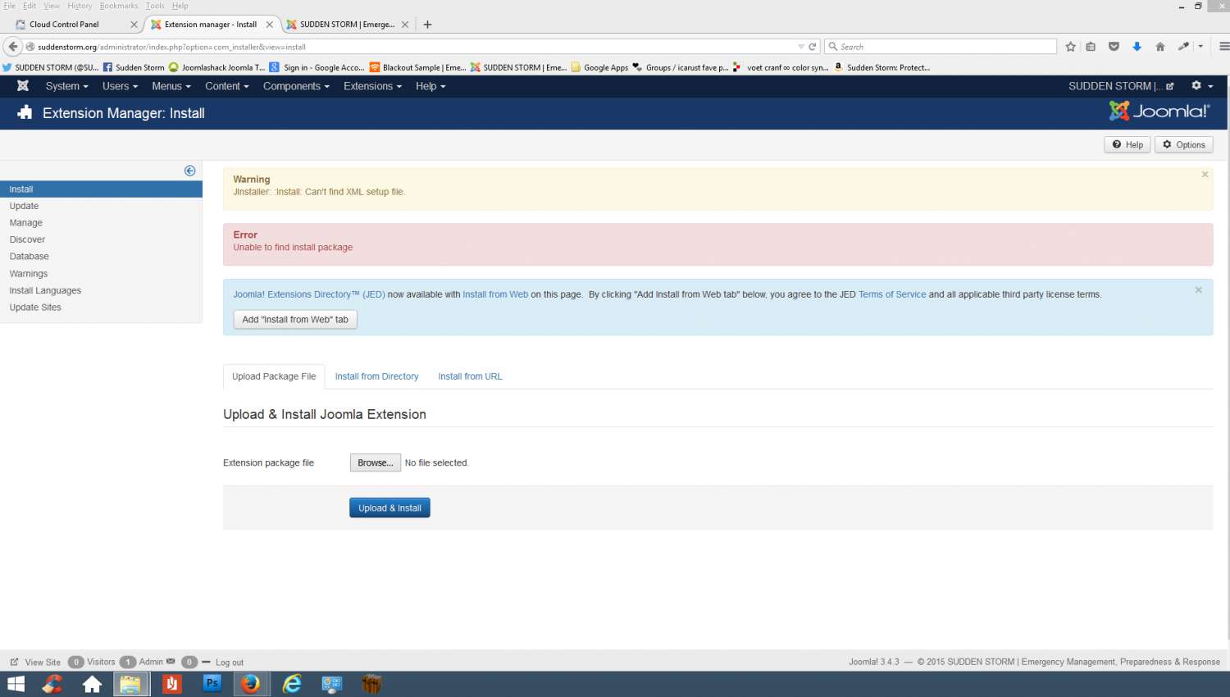Collapse sidebar with the circular arrow icon

pos(190,171)
